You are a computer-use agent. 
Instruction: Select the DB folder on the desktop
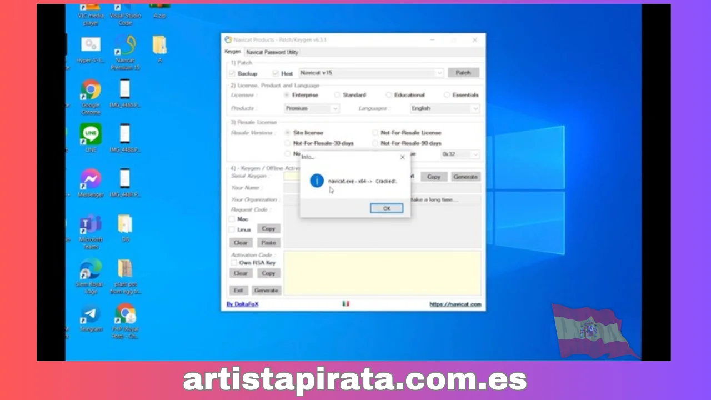(125, 228)
